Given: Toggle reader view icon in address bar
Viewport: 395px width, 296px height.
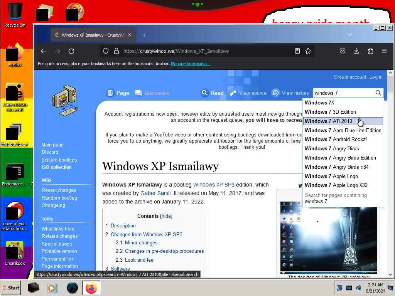Looking at the screenshot, I should [x=297, y=51].
